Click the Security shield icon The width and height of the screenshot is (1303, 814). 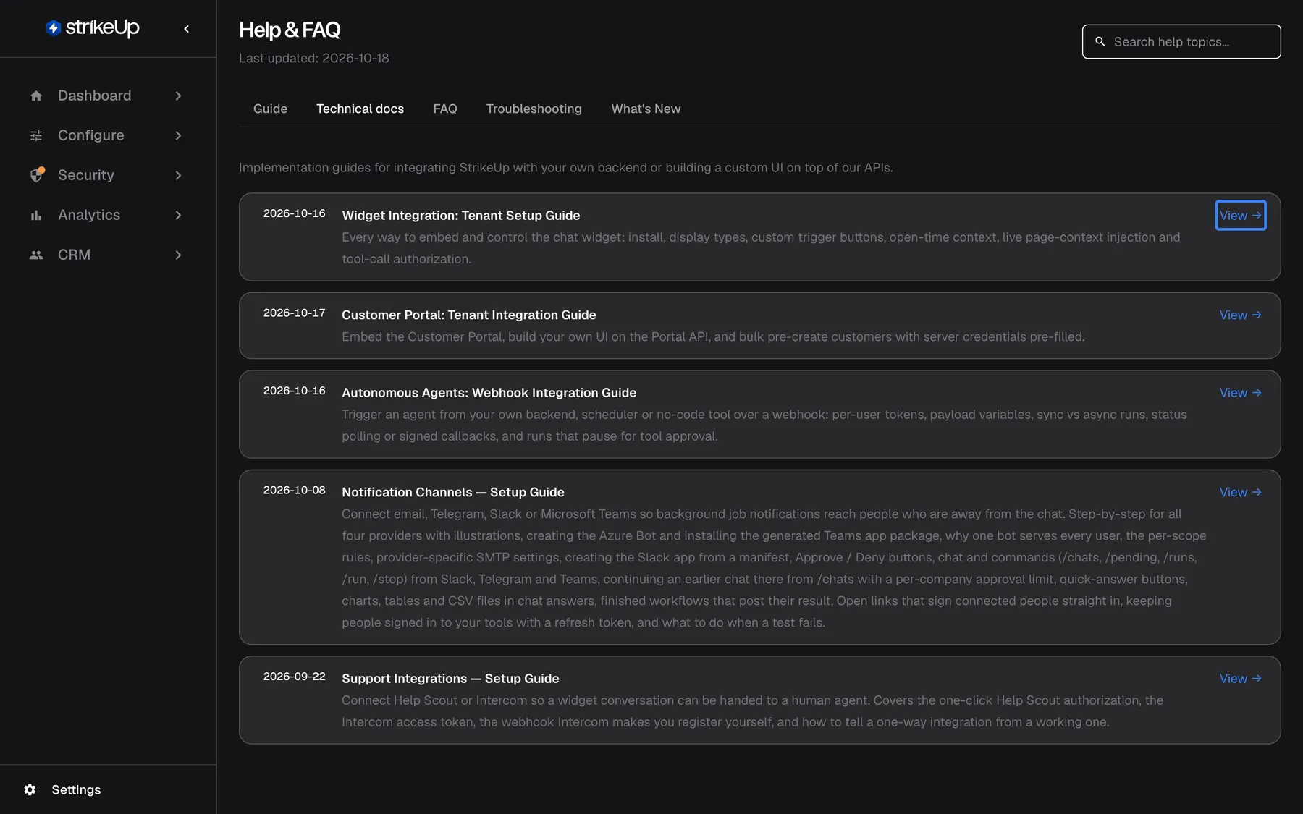tap(37, 175)
